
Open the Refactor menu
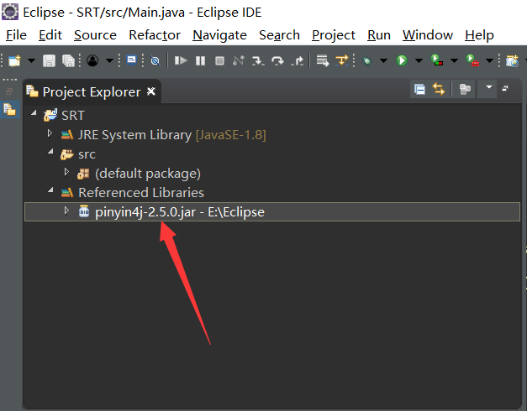155,35
